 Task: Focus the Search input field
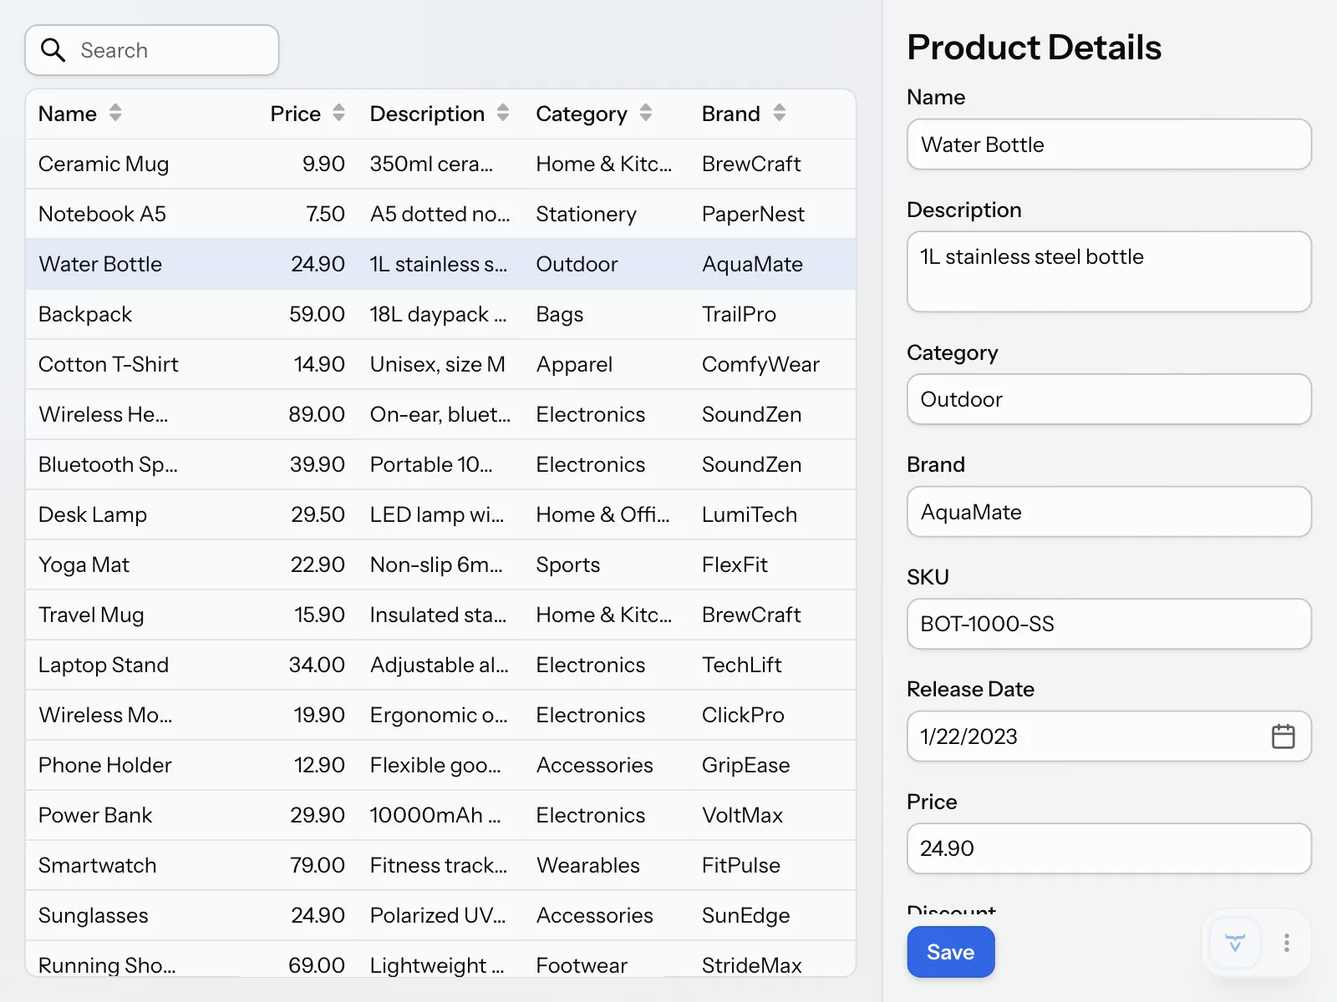pos(152,50)
